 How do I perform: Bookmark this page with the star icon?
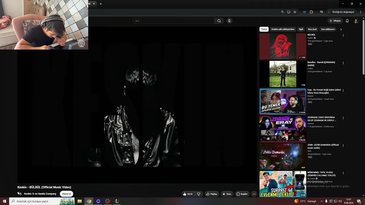(295, 12)
